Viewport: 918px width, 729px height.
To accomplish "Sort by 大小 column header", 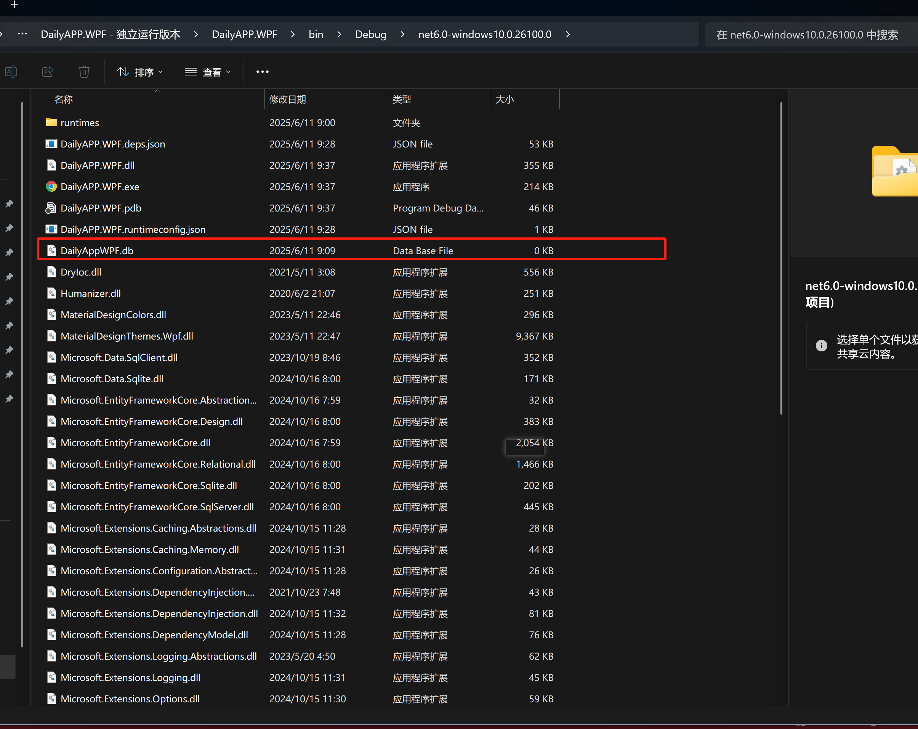I will [505, 99].
